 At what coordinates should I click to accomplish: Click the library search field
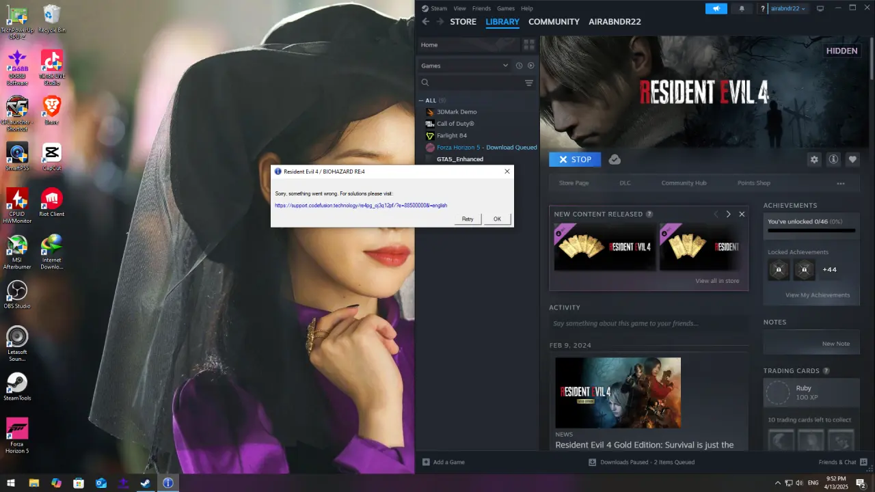tap(472, 83)
